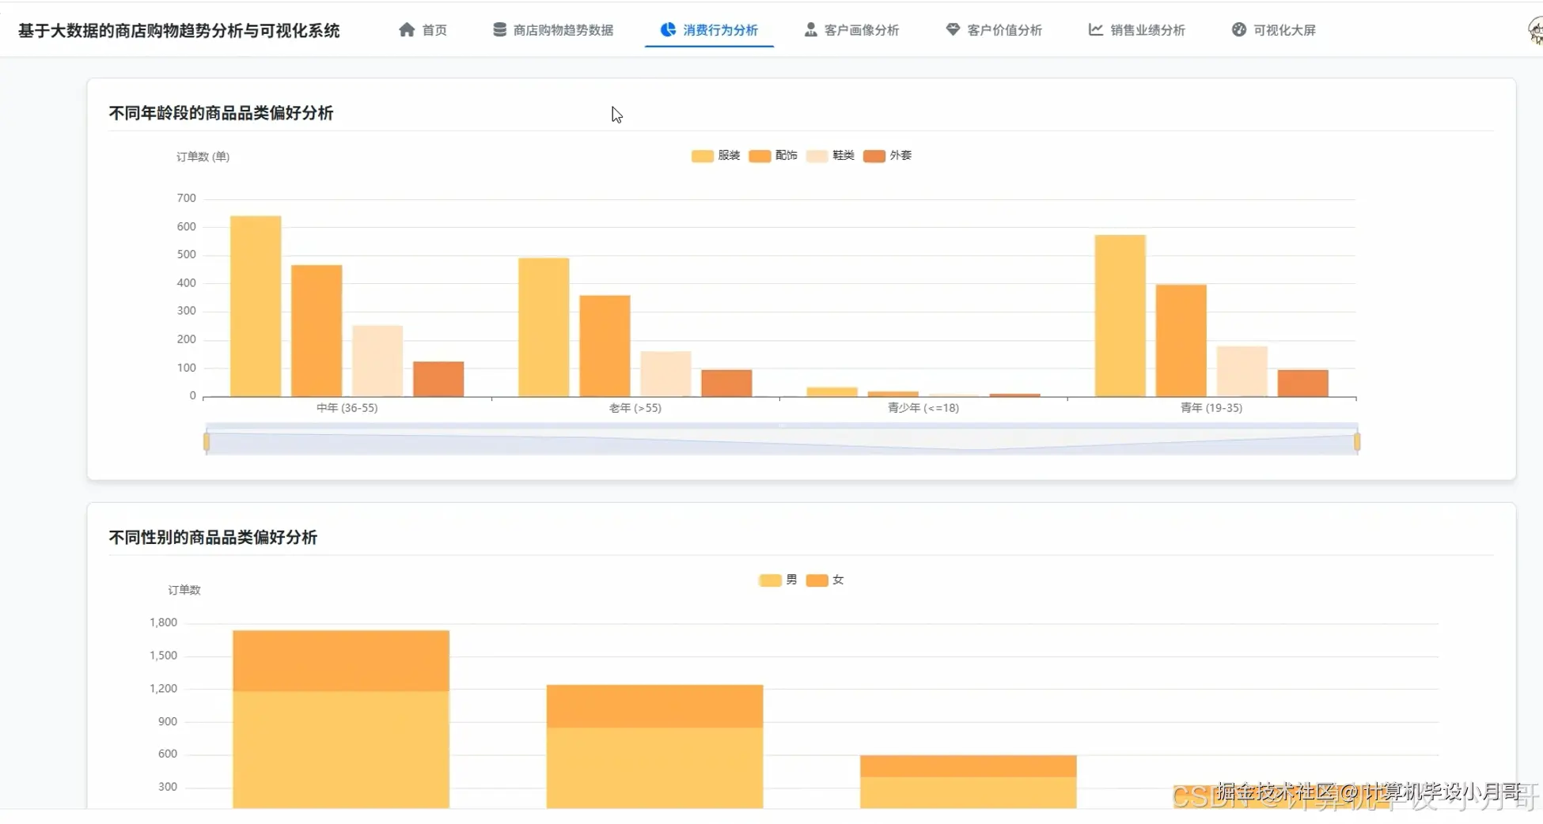1543x824 pixels.
Task: Click the line chart icon for sales performance
Action: pyautogui.click(x=1096, y=30)
